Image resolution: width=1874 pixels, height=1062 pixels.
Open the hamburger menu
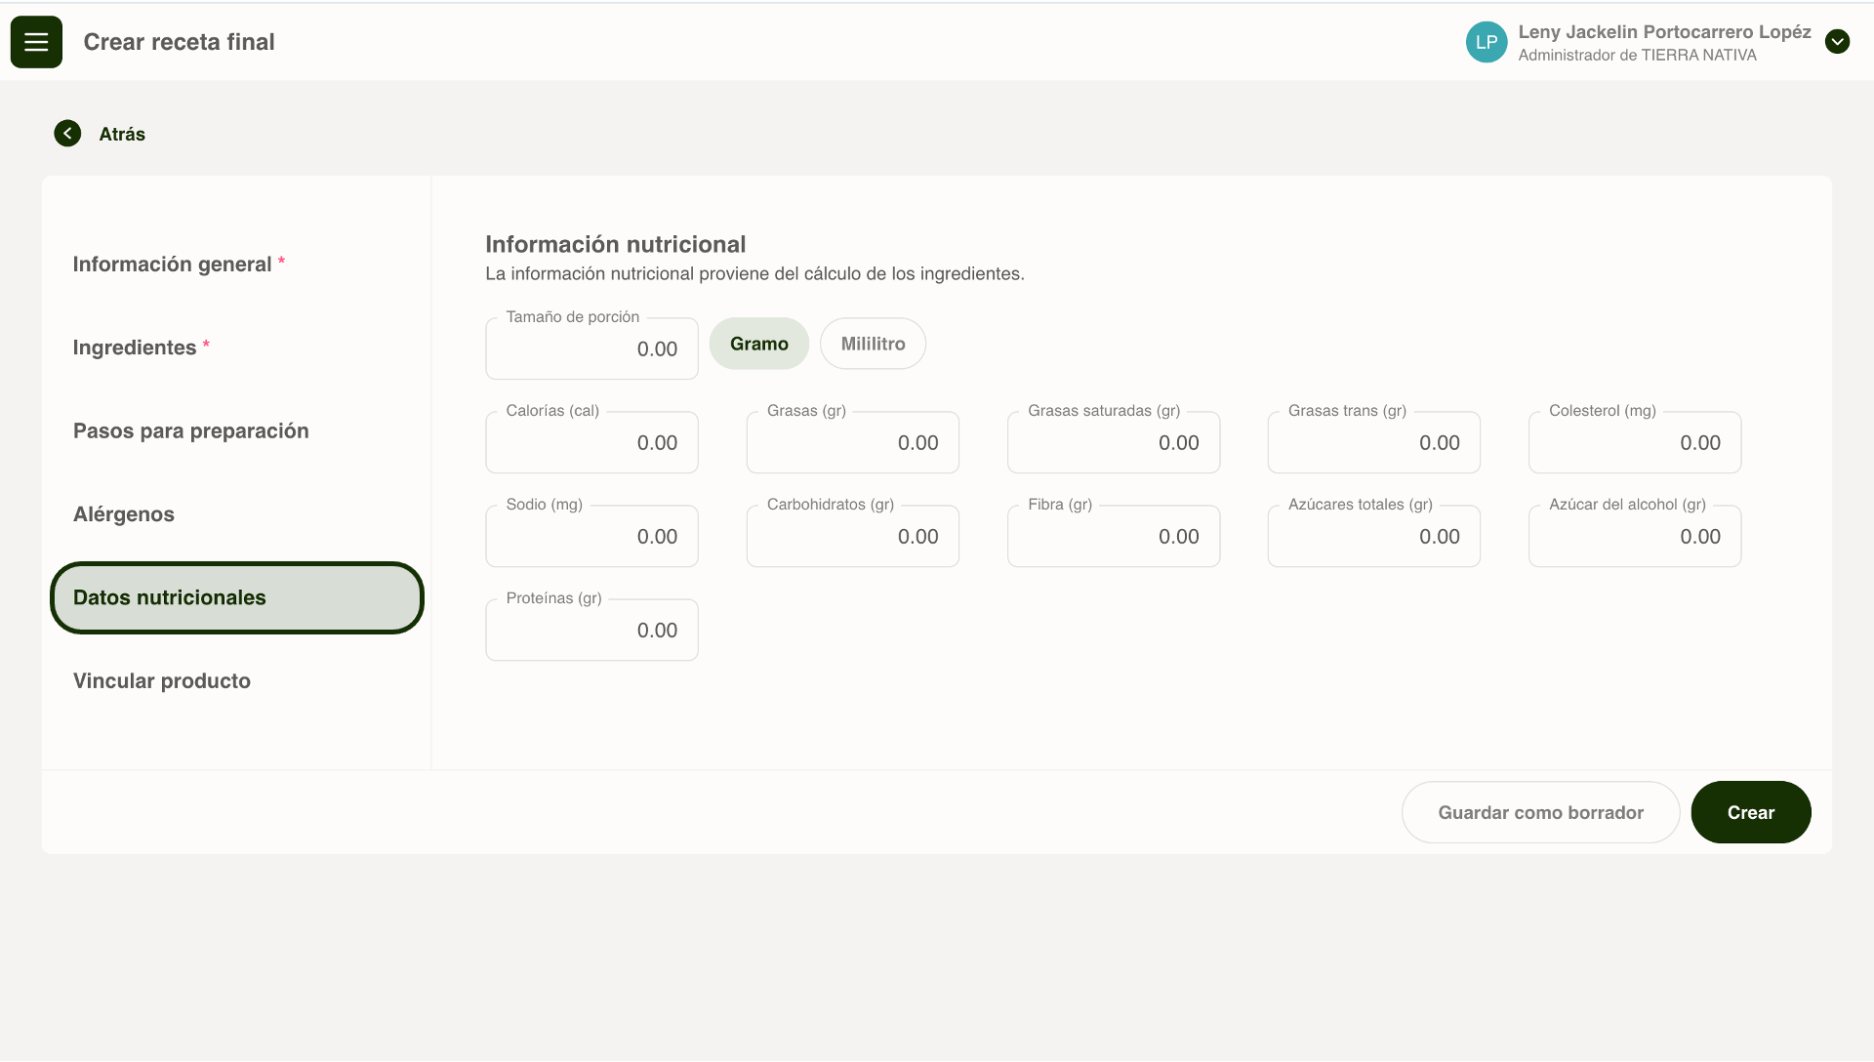[x=36, y=42]
